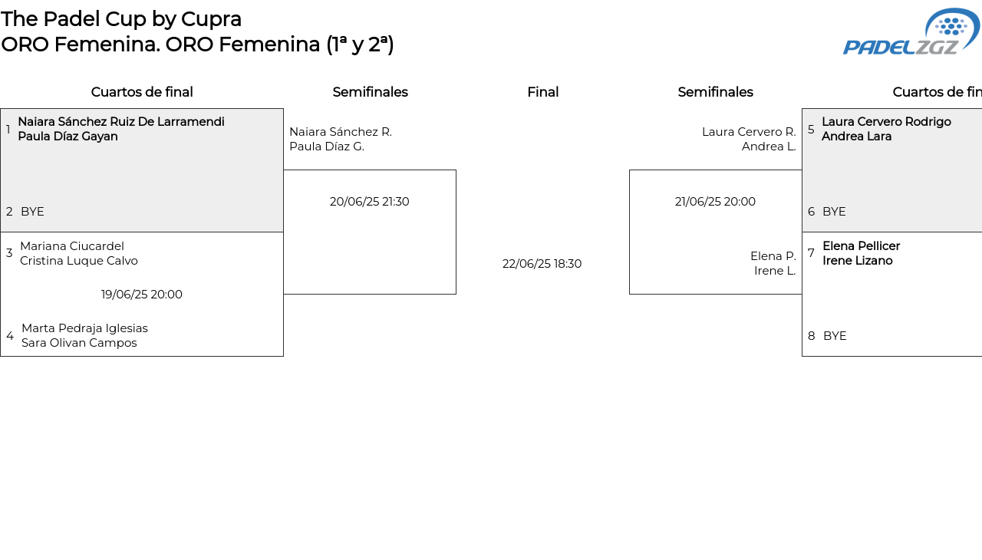The height and width of the screenshot is (560, 982).
Task: Click the left Semifinales column heading
Action: (370, 92)
